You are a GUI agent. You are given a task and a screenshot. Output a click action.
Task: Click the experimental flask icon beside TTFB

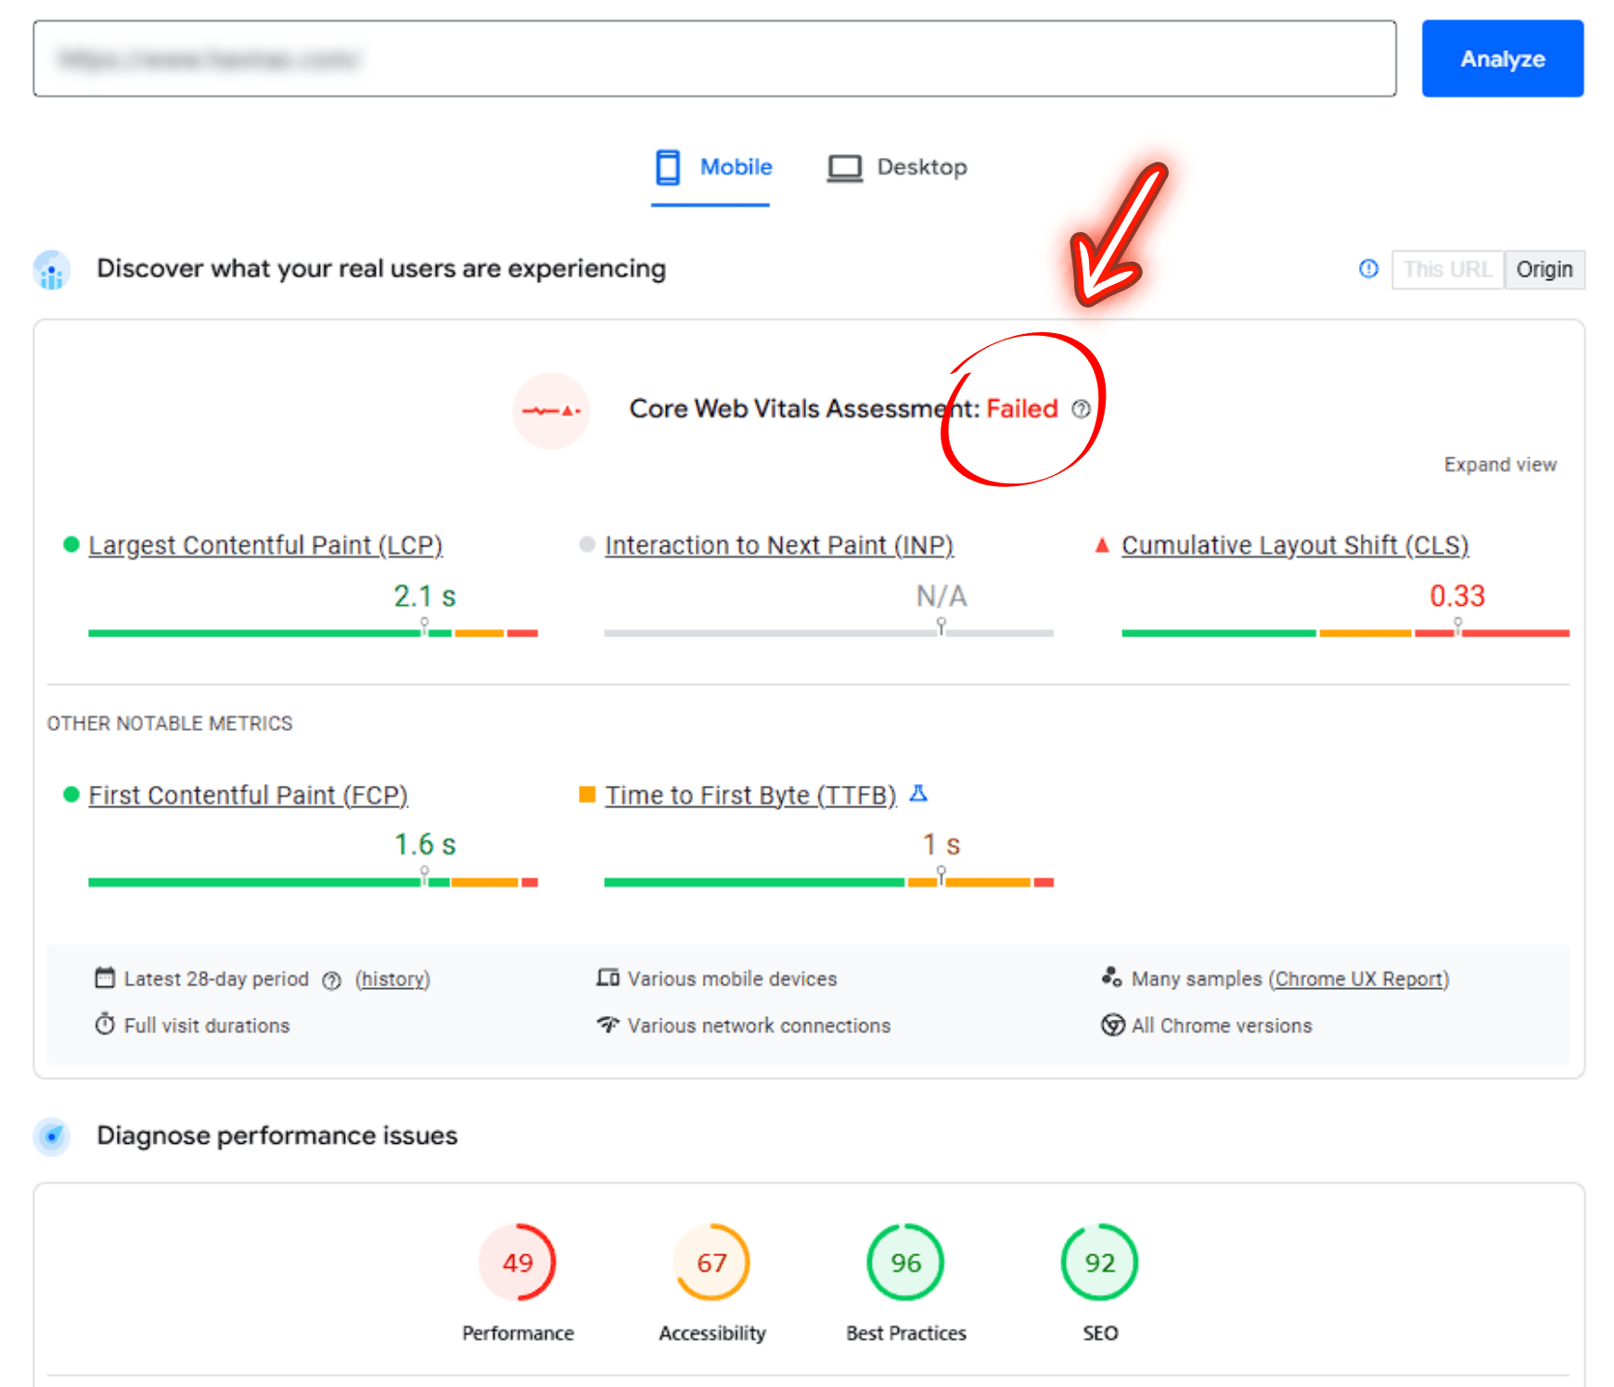pyautogui.click(x=918, y=793)
